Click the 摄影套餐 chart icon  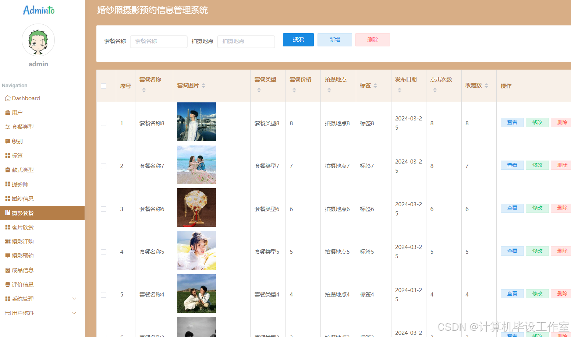point(7,213)
